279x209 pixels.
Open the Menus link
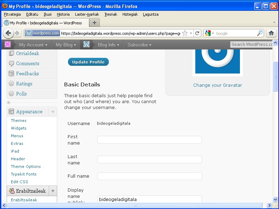click(x=17, y=136)
